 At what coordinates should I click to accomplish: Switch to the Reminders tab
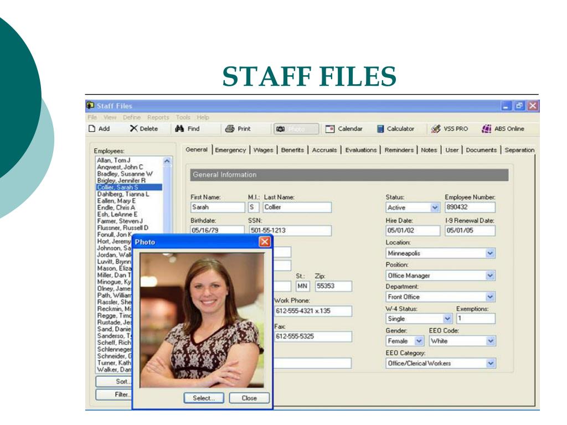click(x=399, y=150)
